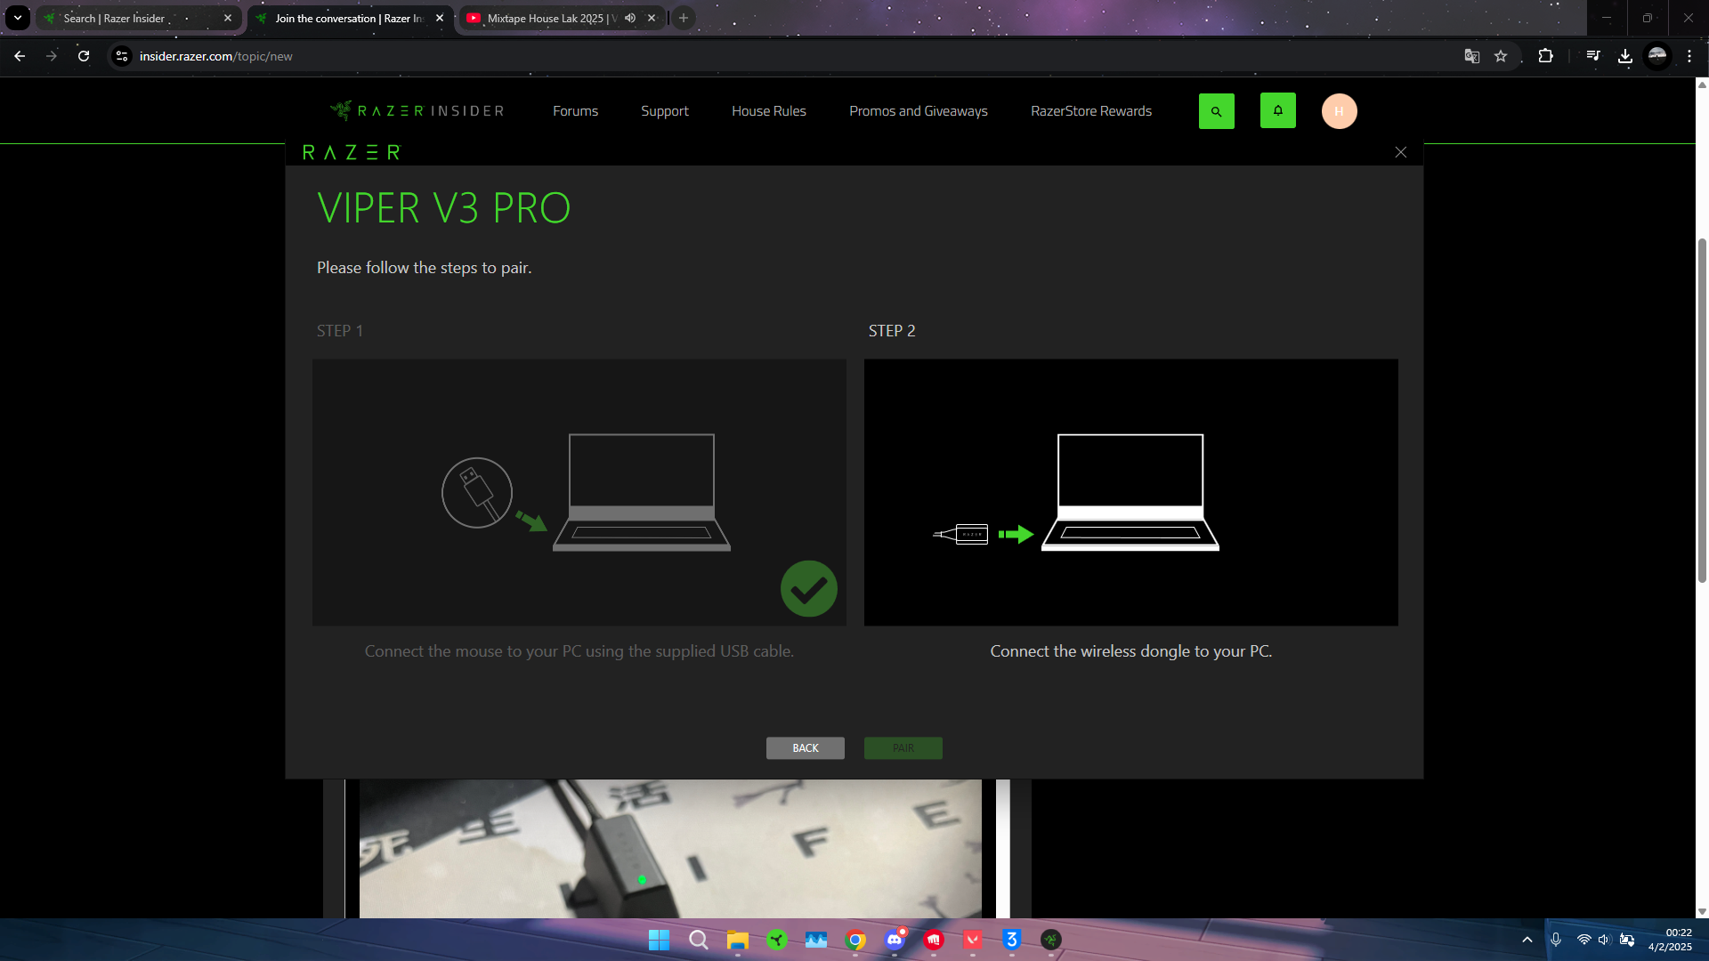This screenshot has width=1709, height=961.
Task: Open Promos and Giveaways
Action: (x=919, y=111)
